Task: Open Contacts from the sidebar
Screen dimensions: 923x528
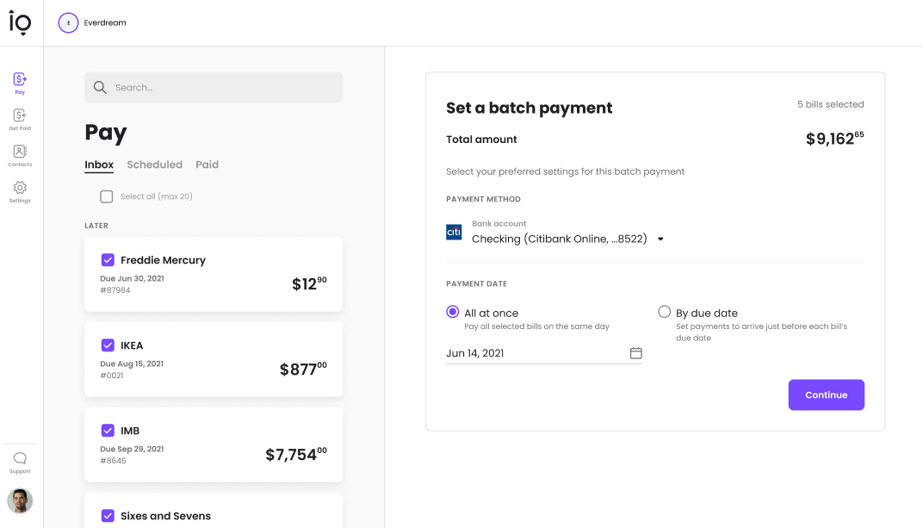Action: [20, 156]
